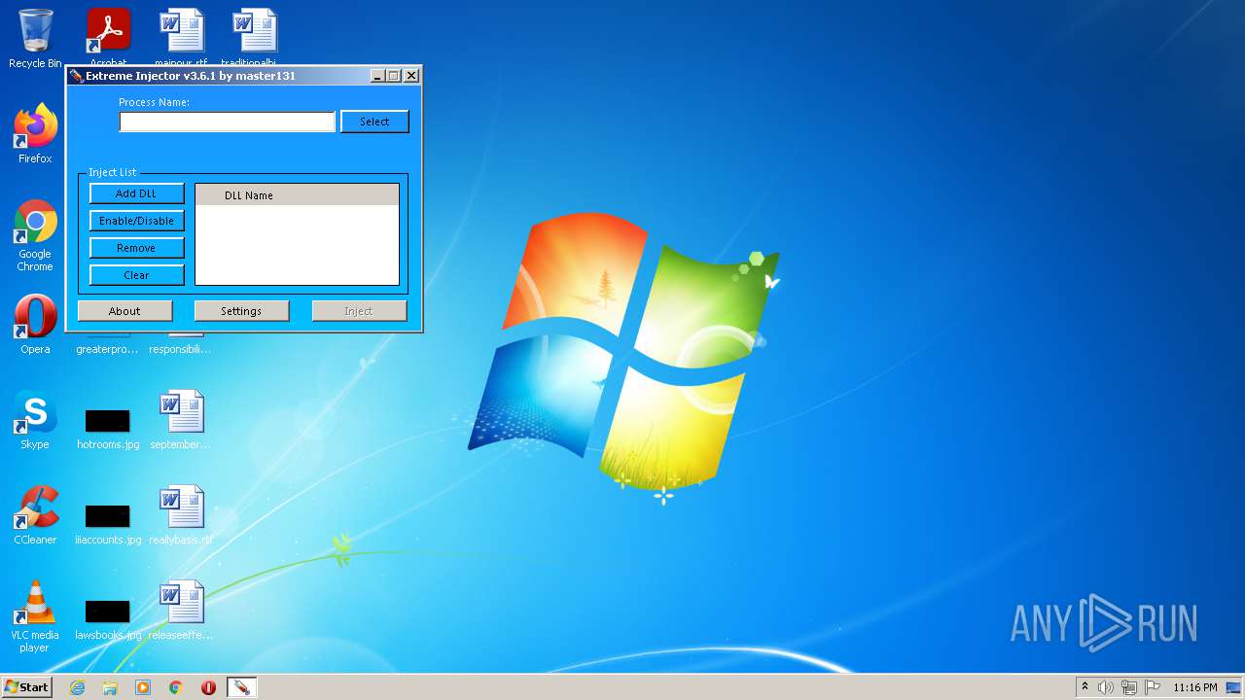Open the injector Settings
This screenshot has width=1245, height=700.
[241, 311]
